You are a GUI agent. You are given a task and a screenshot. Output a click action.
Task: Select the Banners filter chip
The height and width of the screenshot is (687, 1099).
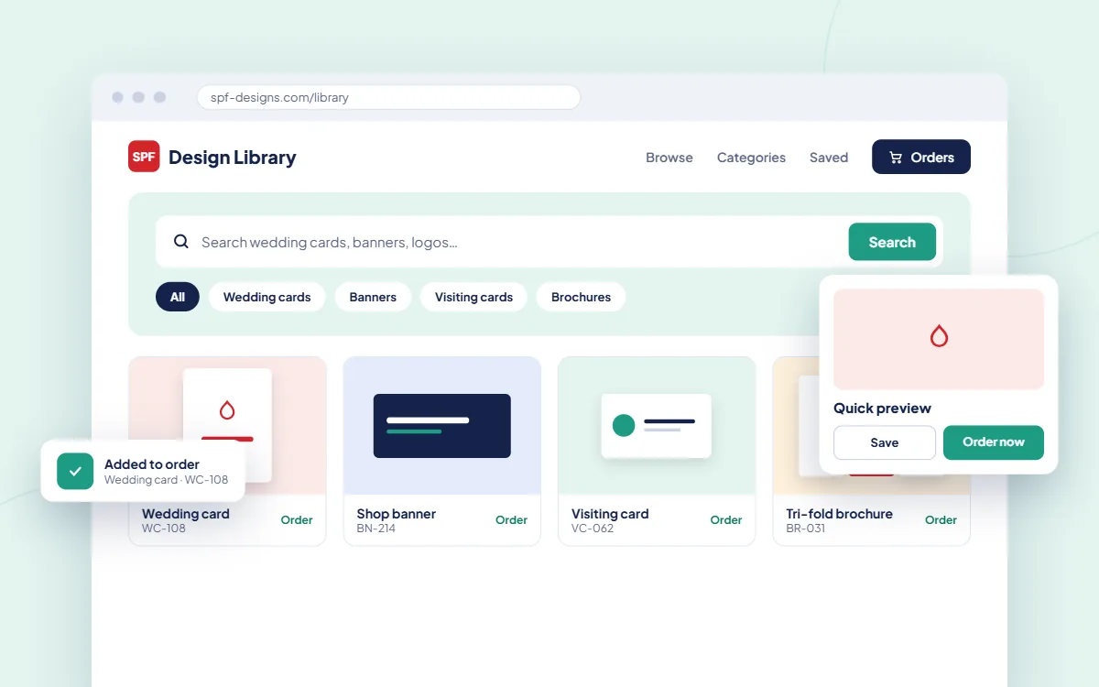point(373,297)
